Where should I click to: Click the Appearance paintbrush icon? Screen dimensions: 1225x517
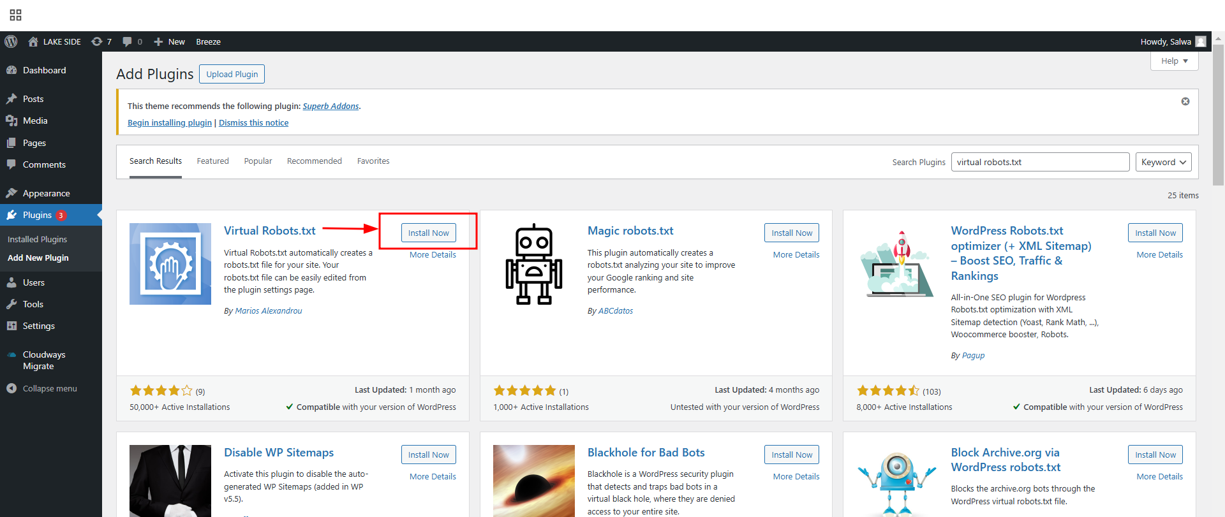(11, 193)
